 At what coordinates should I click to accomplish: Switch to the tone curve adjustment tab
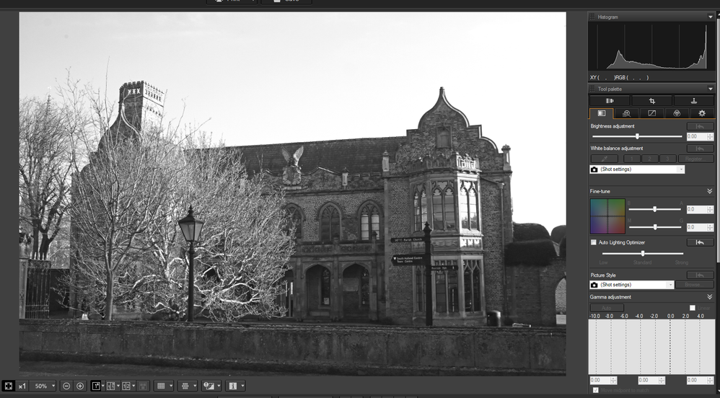pos(651,113)
